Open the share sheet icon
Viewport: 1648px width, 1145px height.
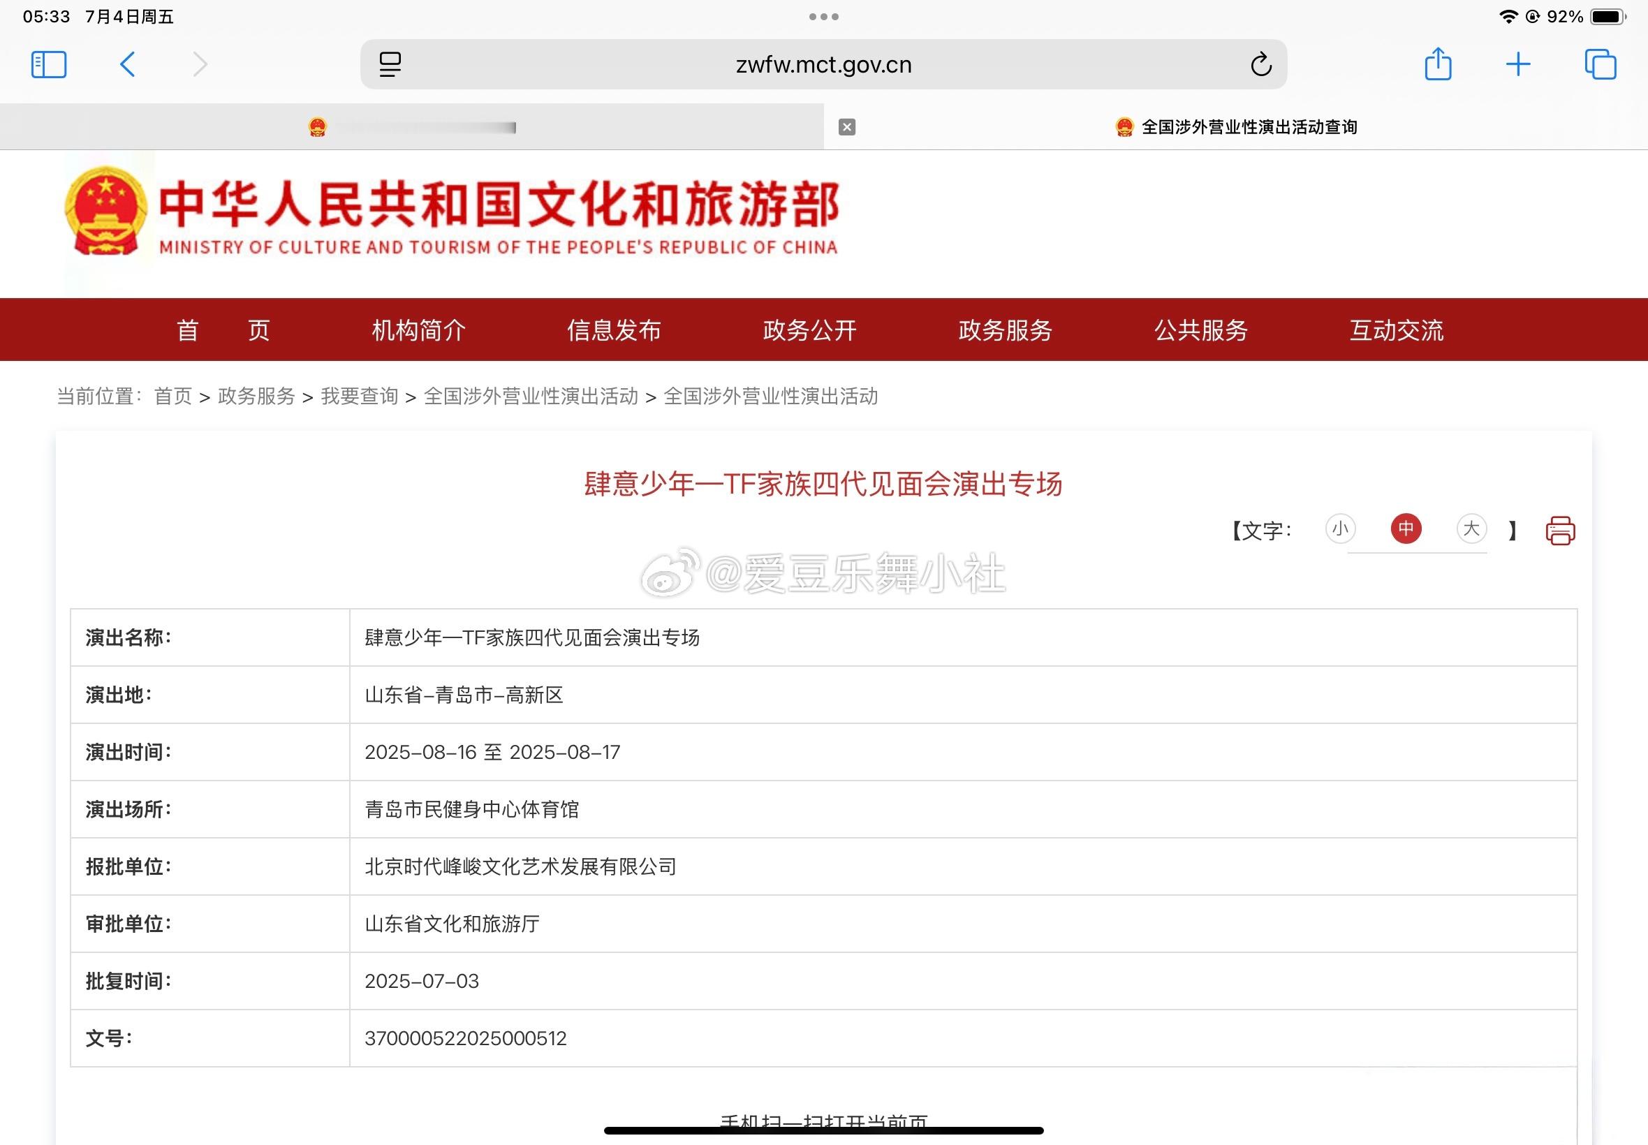[1438, 63]
